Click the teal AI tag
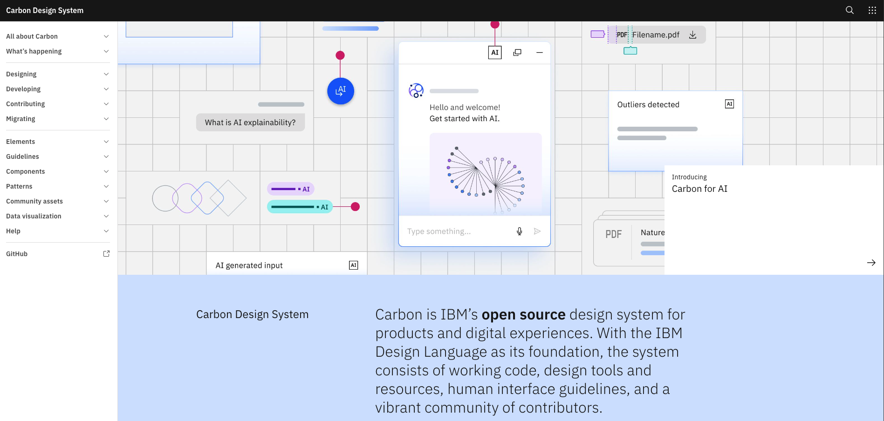The width and height of the screenshot is (884, 421). 300,207
